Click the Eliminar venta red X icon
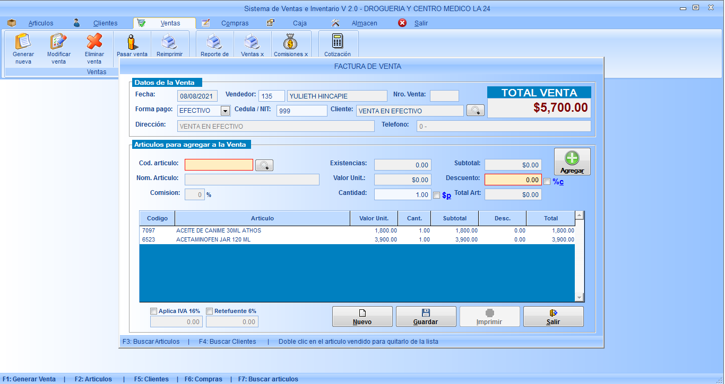 pos(94,42)
